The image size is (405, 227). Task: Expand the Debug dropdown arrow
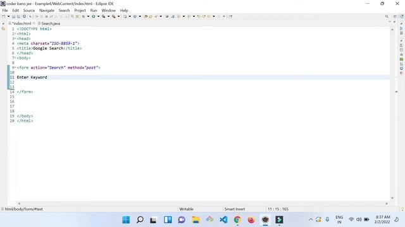88,16
